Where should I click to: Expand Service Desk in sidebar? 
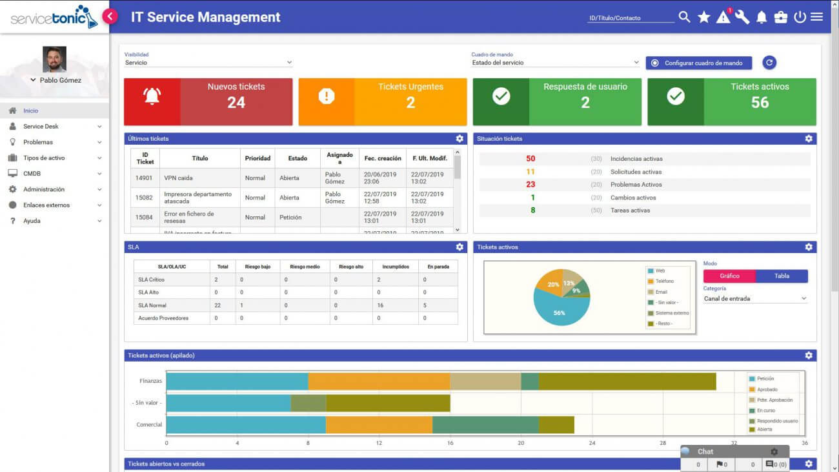[55, 127]
